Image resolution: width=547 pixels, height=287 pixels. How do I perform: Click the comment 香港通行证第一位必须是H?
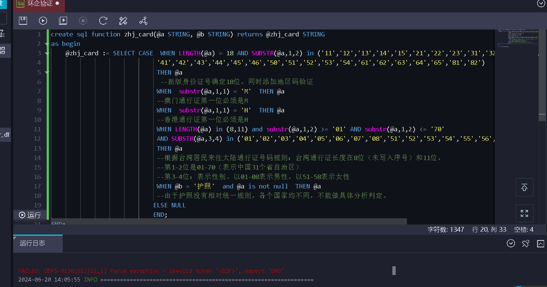[202, 120]
